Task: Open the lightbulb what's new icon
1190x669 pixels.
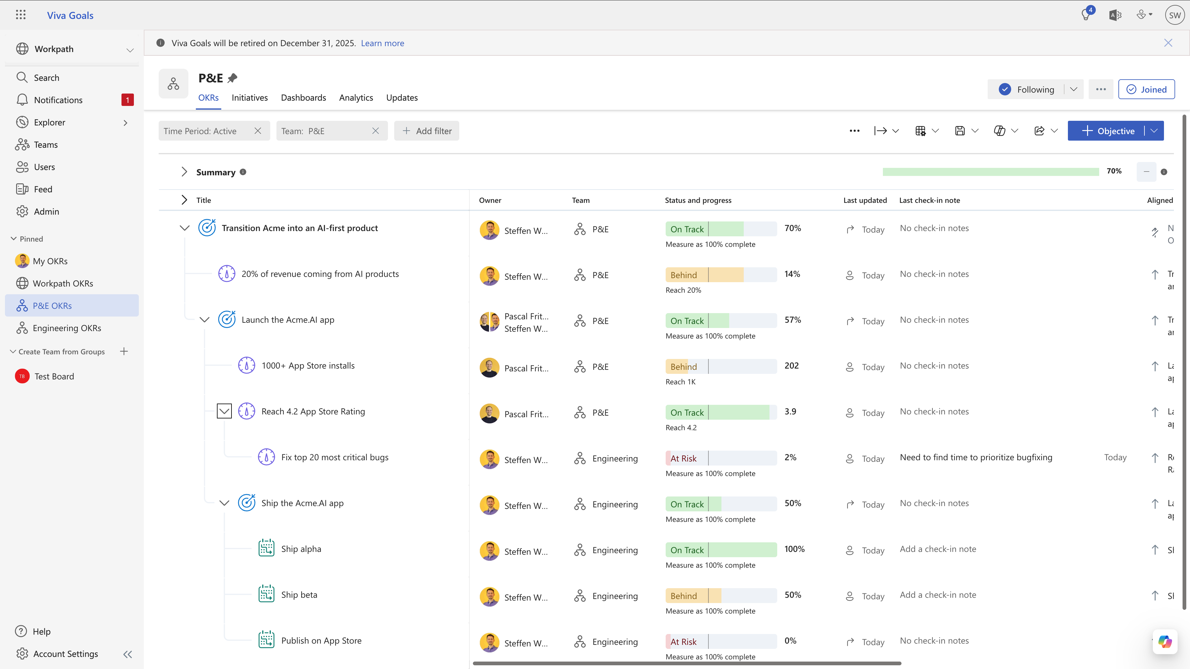Action: coord(1086,15)
